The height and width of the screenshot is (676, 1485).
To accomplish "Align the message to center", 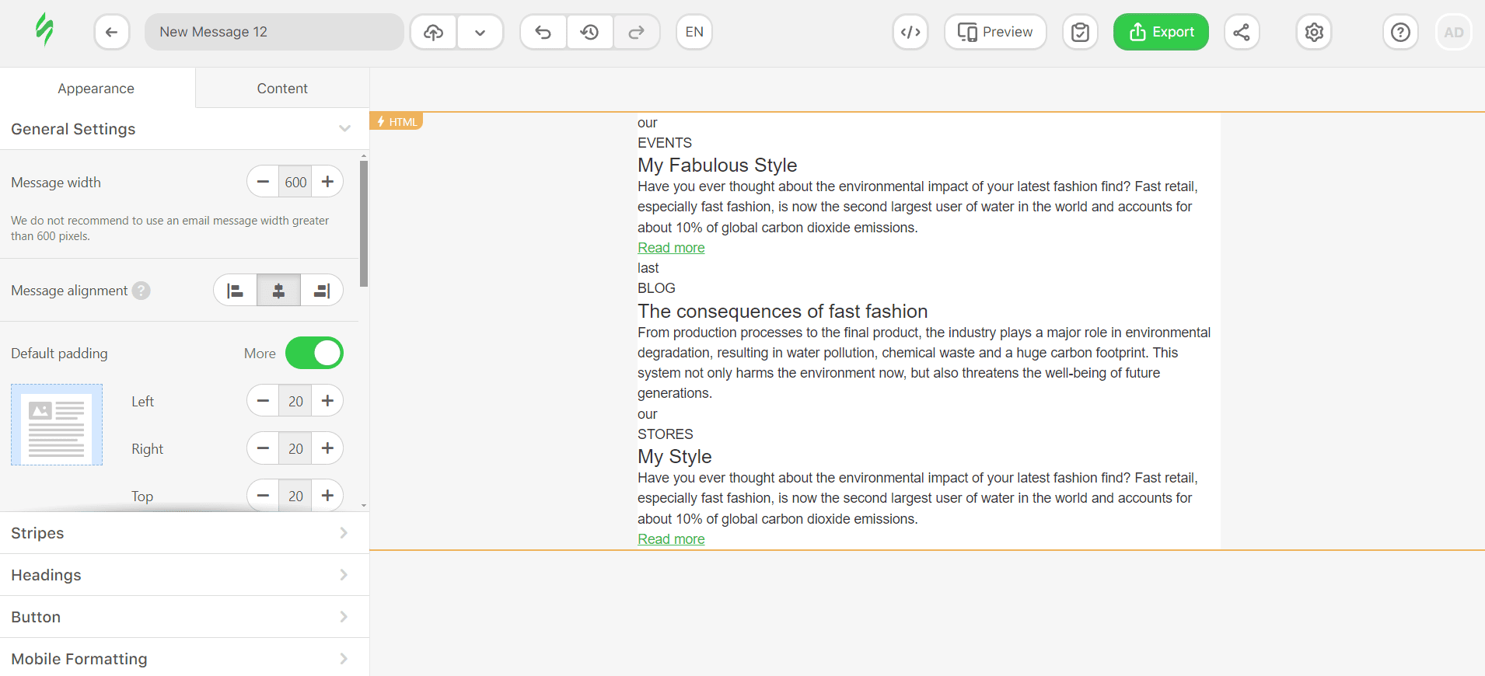I will click(278, 291).
